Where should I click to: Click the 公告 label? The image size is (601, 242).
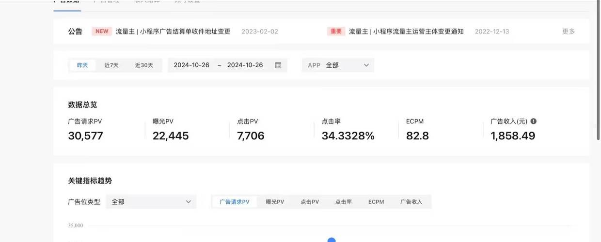75,31
